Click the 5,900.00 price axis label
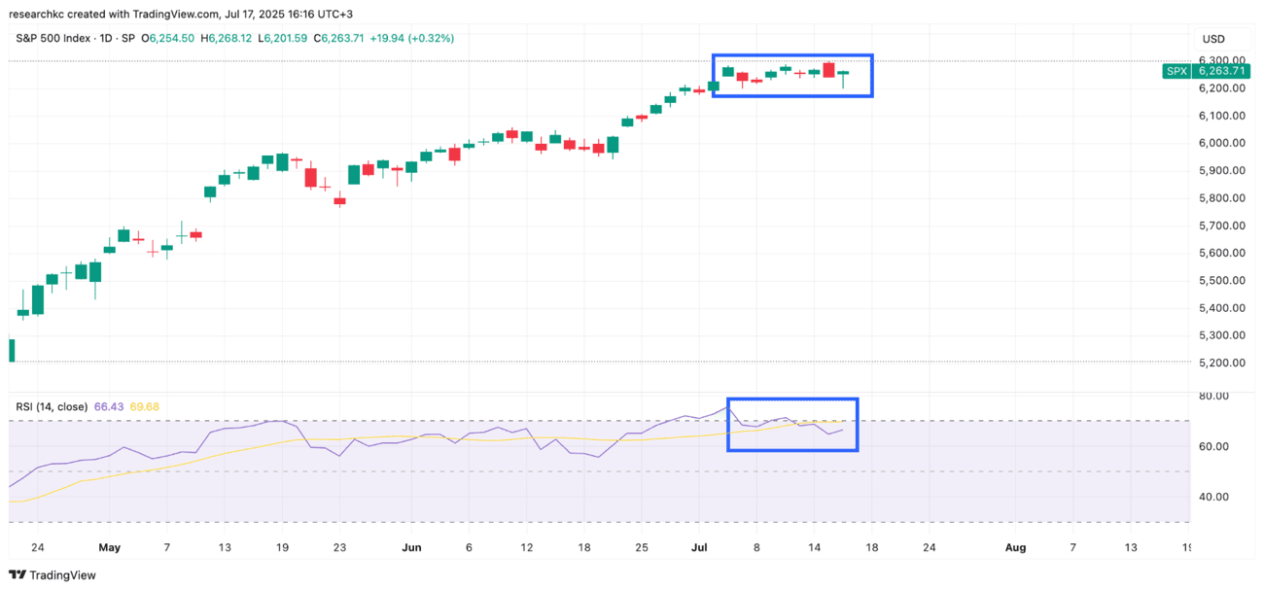The height and width of the screenshot is (591, 1264). click(1220, 171)
